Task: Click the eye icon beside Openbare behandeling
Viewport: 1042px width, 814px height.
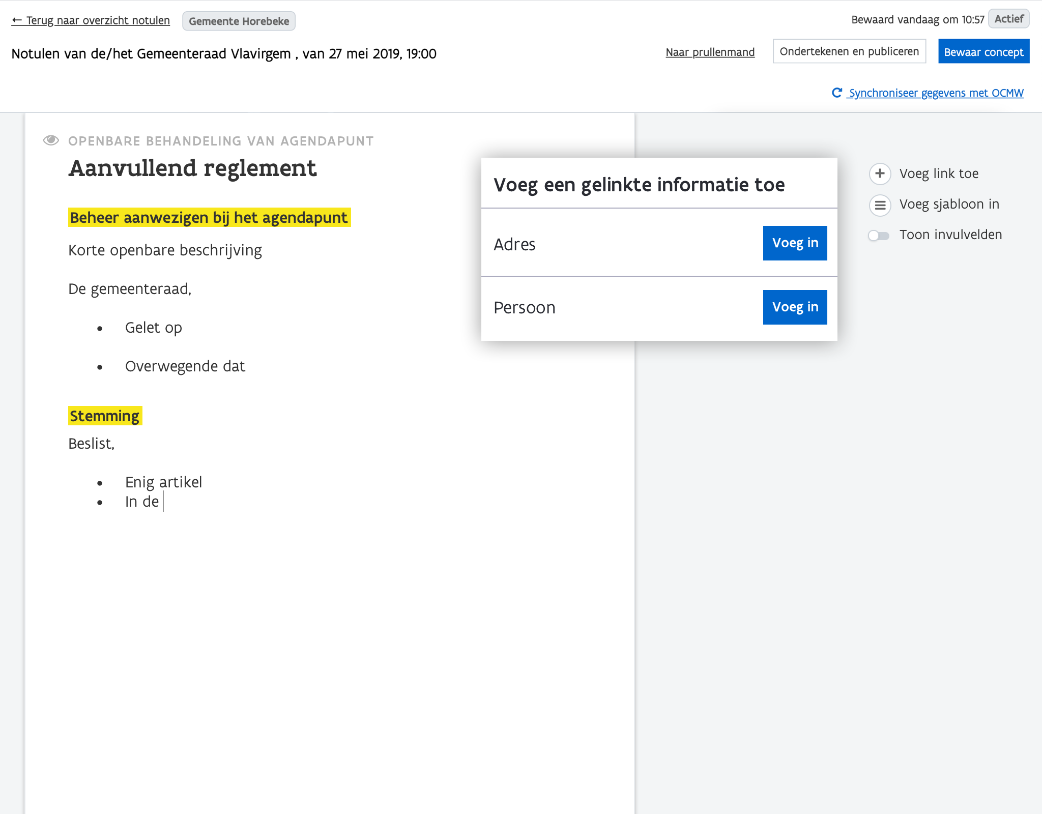Action: pos(51,140)
